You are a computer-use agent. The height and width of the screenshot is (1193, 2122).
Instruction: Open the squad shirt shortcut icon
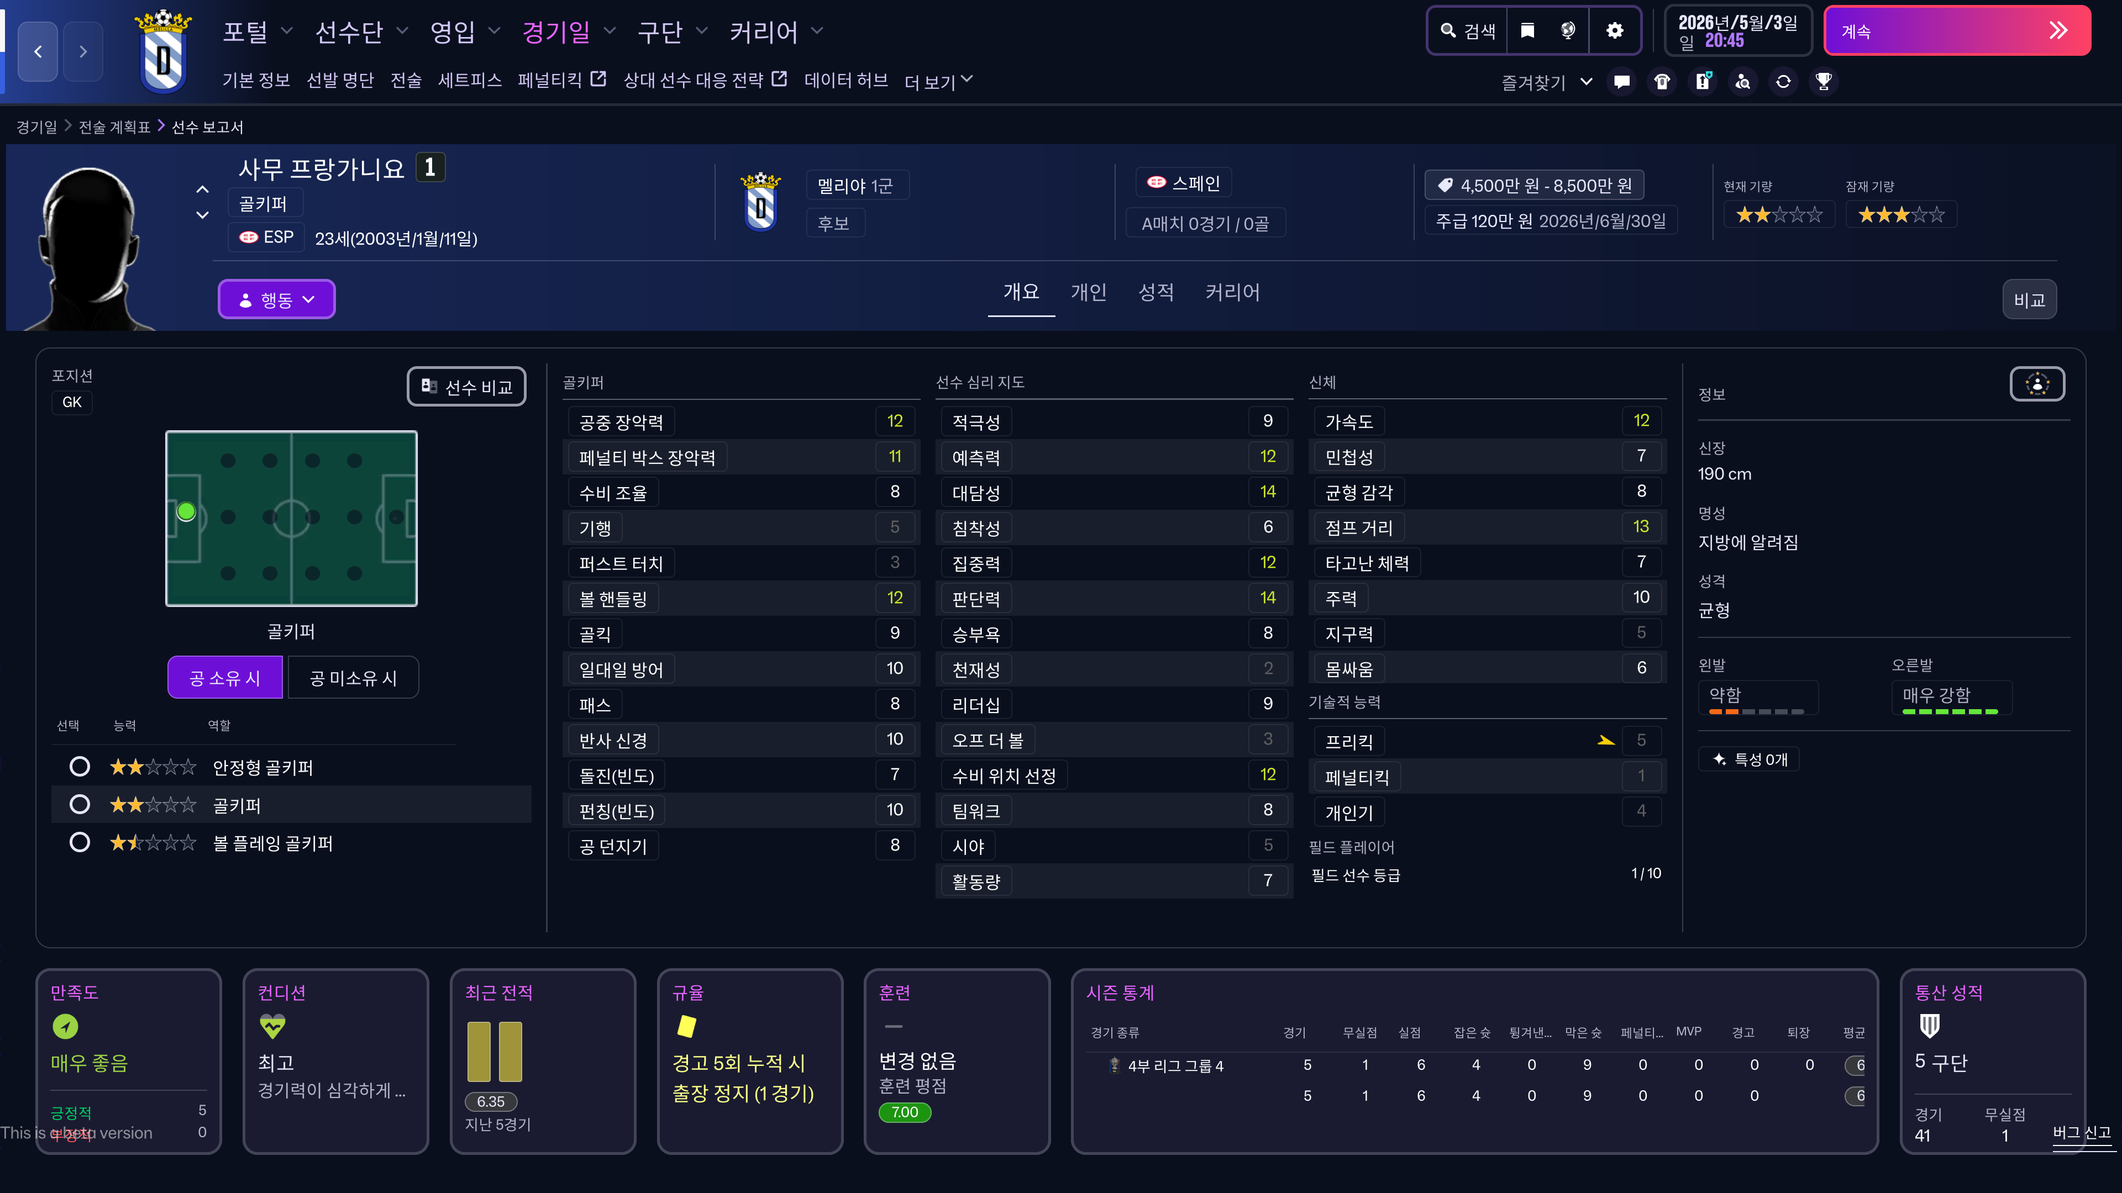pyautogui.click(x=1662, y=82)
